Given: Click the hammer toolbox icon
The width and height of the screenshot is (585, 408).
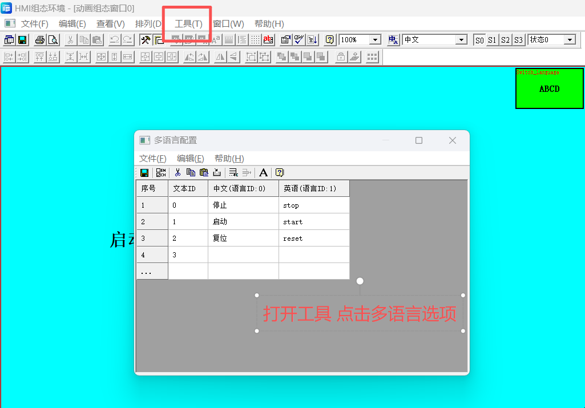Looking at the screenshot, I should [145, 39].
